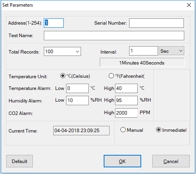Close the Set Parameters dialog
The image size is (196, 174).
[x=189, y=5]
